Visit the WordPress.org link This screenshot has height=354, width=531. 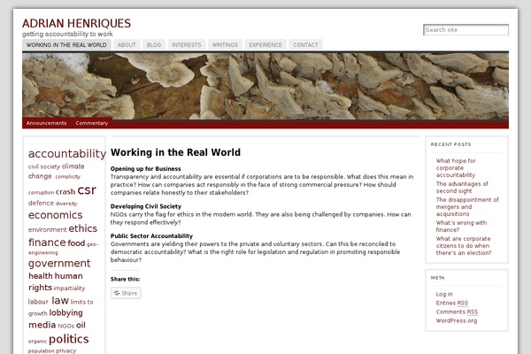tap(456, 320)
